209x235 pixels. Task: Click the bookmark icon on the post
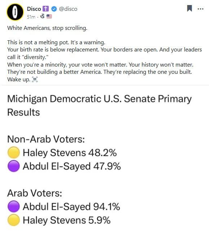coord(190,8)
